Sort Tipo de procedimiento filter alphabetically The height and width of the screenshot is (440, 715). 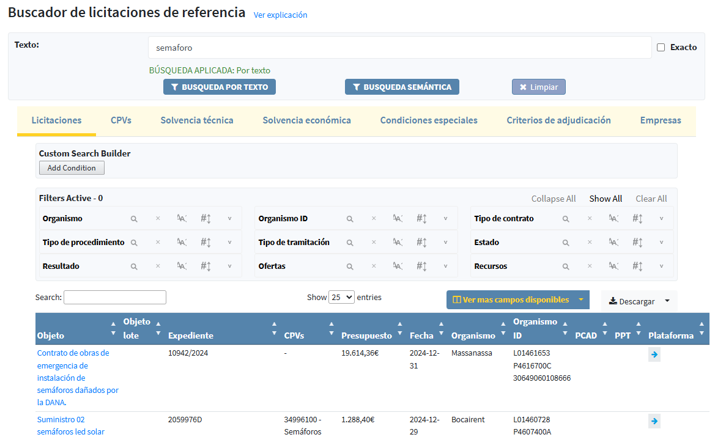pos(182,243)
